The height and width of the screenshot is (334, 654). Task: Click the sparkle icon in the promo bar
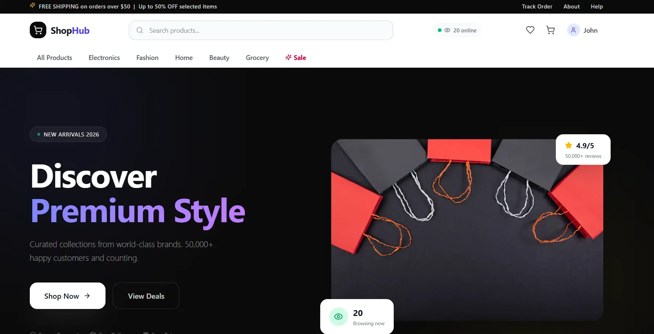[33, 6]
